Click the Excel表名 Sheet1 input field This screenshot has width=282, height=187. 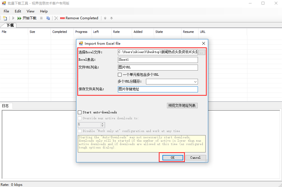[x=158, y=60]
